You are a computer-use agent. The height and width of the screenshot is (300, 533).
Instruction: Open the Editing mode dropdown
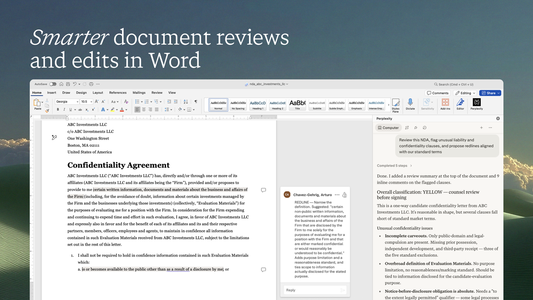click(x=465, y=93)
